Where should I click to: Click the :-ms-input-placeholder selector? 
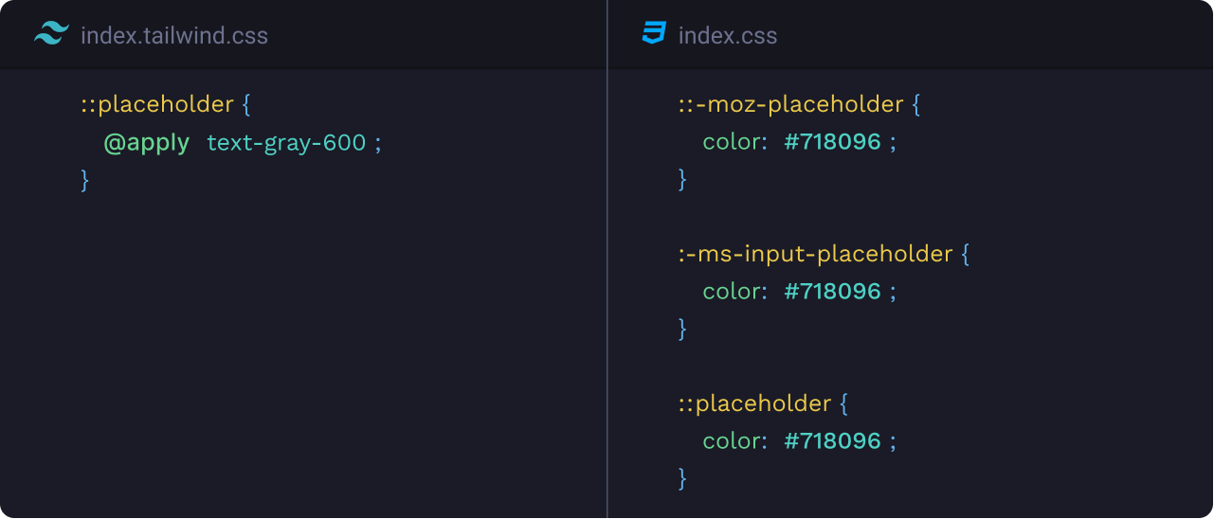[x=816, y=254]
